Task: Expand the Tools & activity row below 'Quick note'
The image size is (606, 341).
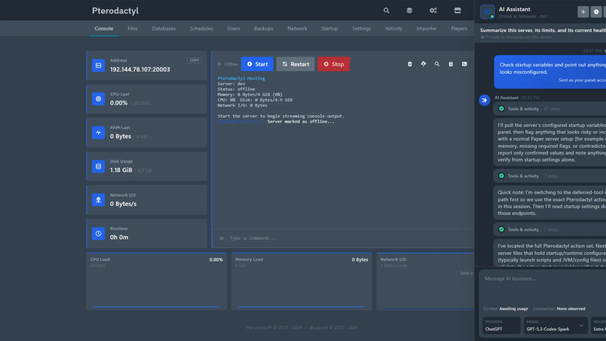Action: click(x=550, y=230)
